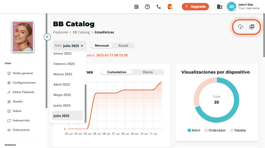Click the phone contact icon

pyautogui.click(x=158, y=7)
